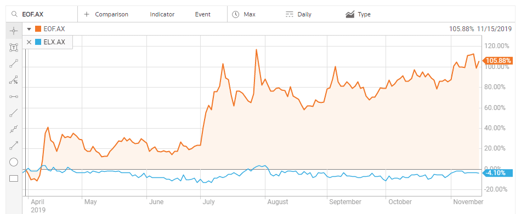Open the Daily interval dropdown
The width and height of the screenshot is (521, 214).
[x=298, y=14]
